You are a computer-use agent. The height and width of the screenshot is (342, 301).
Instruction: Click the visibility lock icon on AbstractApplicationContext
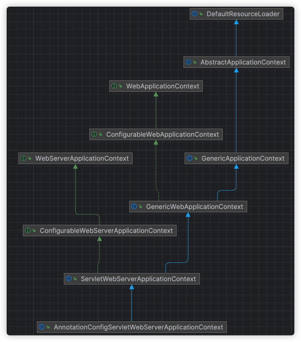195,62
